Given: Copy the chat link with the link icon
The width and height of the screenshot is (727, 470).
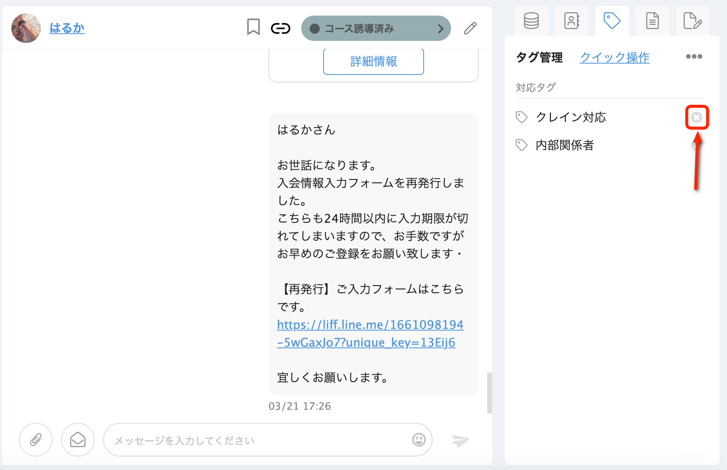Looking at the screenshot, I should 280,27.
